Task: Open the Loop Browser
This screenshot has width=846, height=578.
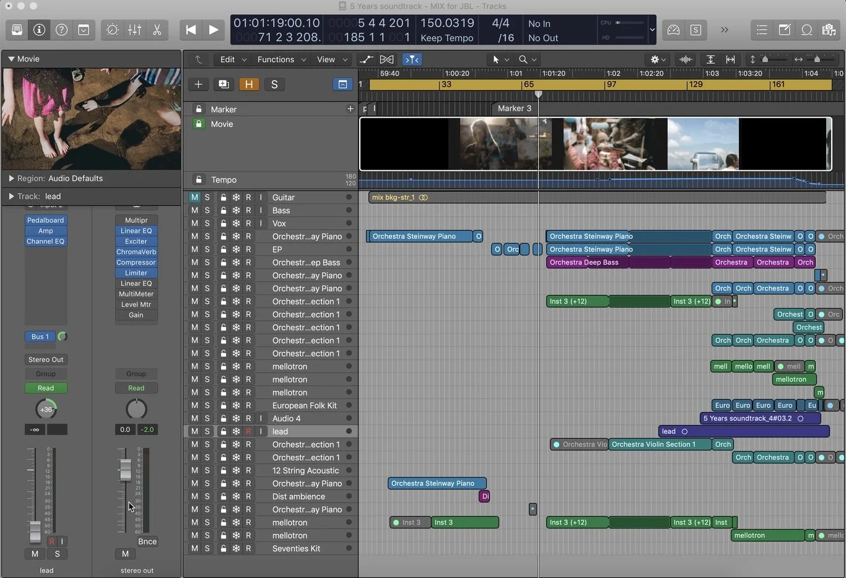Action: coord(806,30)
